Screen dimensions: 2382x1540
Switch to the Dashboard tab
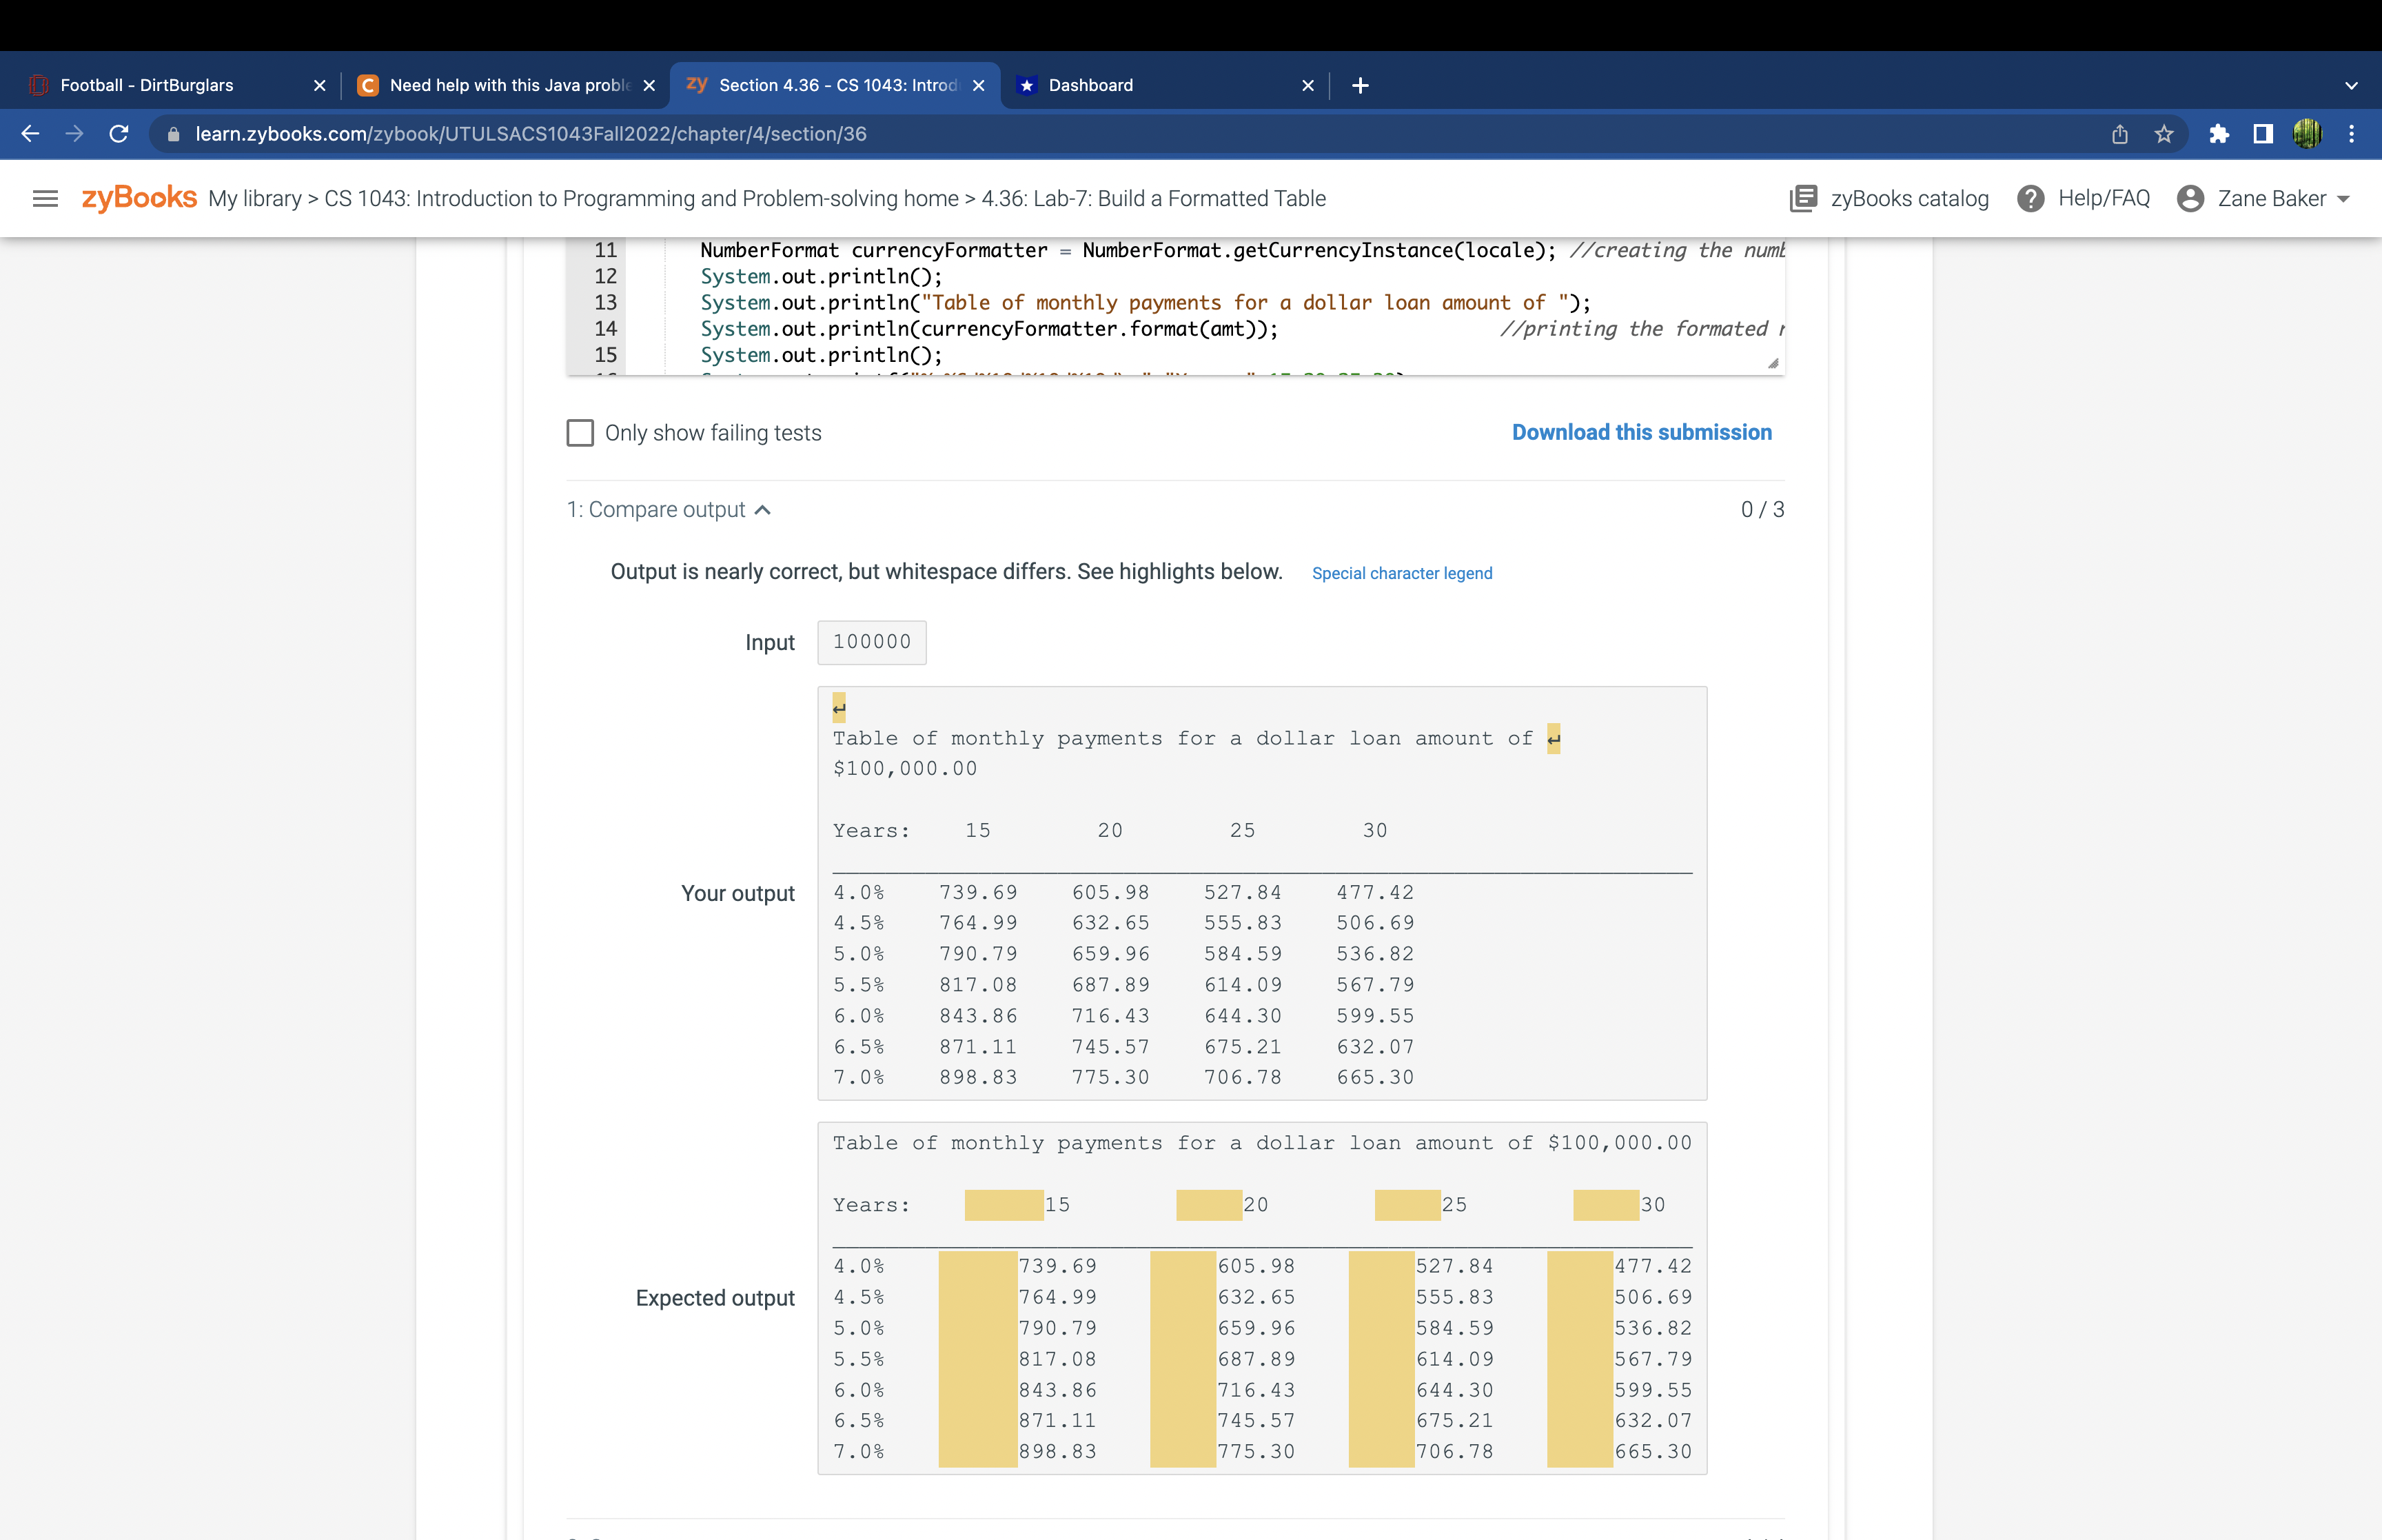pyautogui.click(x=1090, y=86)
